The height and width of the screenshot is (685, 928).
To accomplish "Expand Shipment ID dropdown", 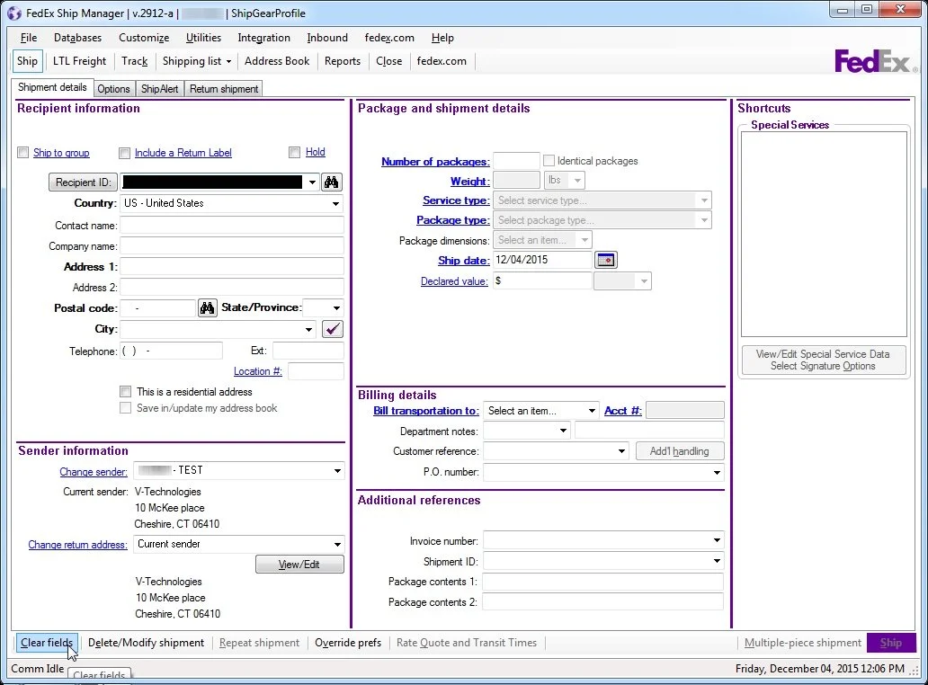I will click(x=717, y=561).
